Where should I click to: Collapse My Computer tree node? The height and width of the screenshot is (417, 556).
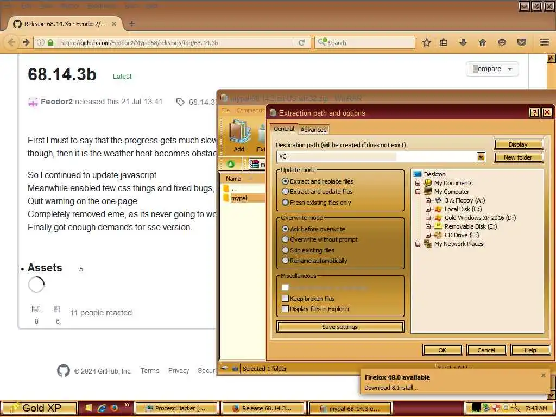point(418,192)
